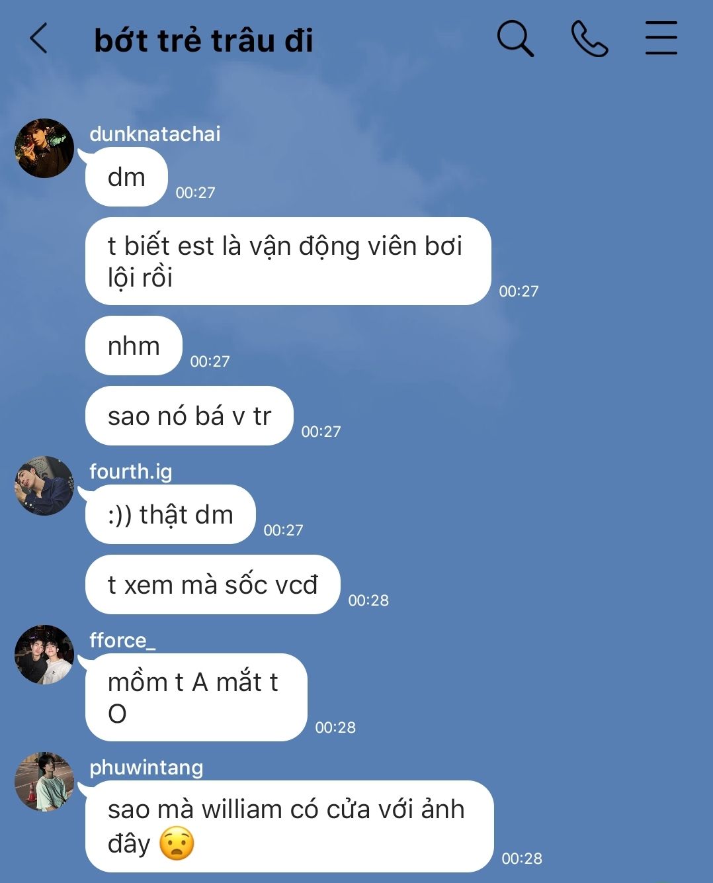Select the "t biết est là vận động viên" message
The width and height of the screenshot is (713, 883).
(288, 261)
